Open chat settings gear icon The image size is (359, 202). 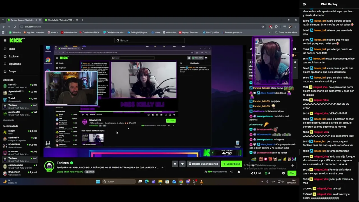pyautogui.click(x=283, y=173)
